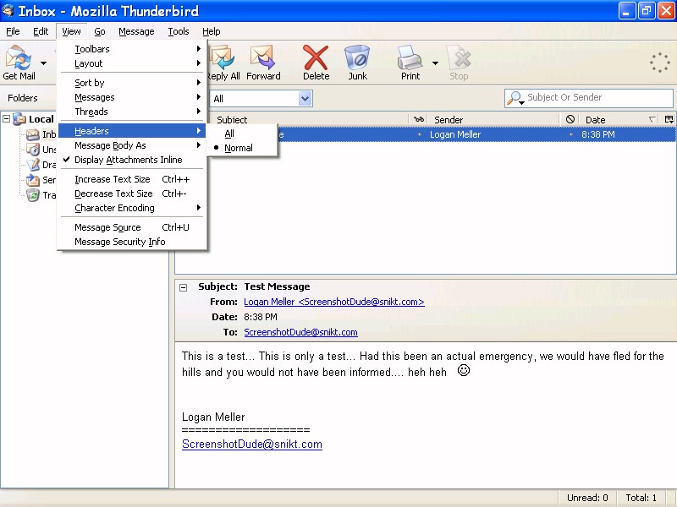Mark the message as Junk

point(357,63)
